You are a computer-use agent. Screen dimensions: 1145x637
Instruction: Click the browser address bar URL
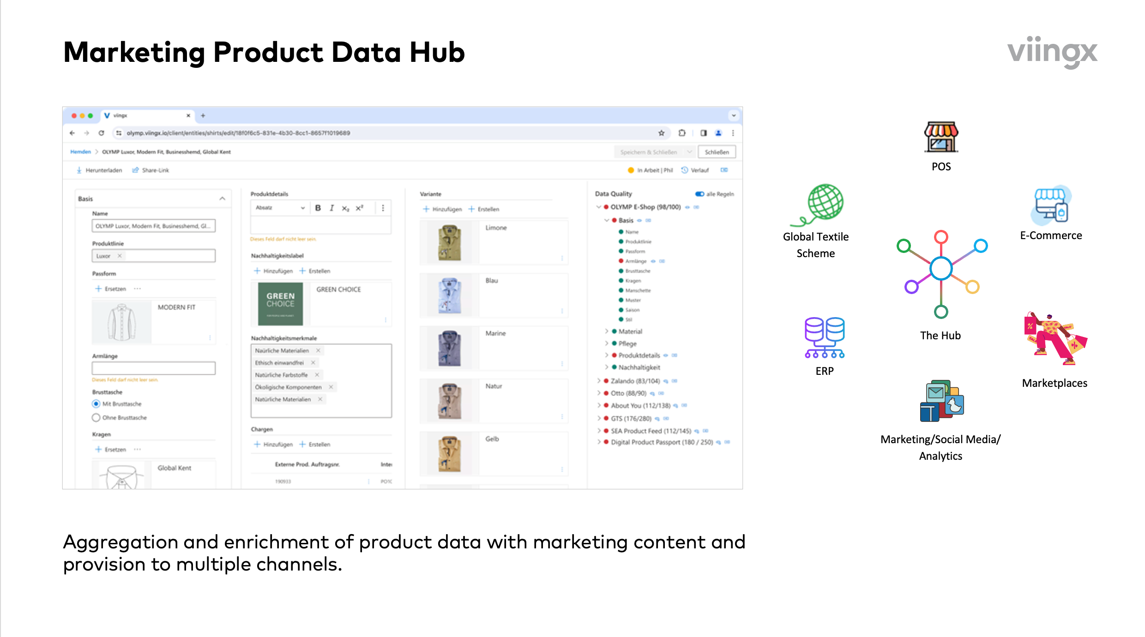(x=238, y=133)
